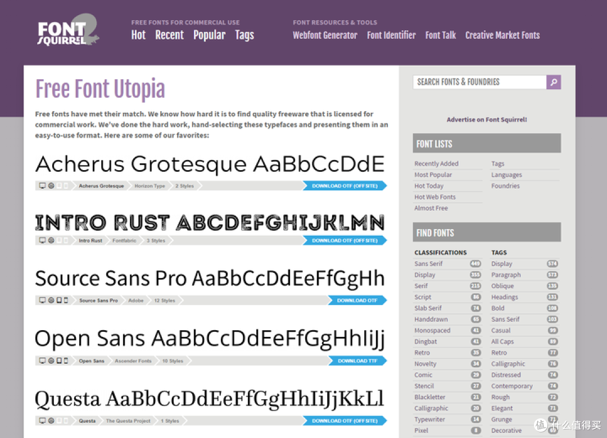Open Font Identifier tool
607x438 pixels.
tap(391, 35)
